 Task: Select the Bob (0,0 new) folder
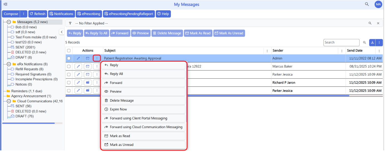(x=26, y=27)
